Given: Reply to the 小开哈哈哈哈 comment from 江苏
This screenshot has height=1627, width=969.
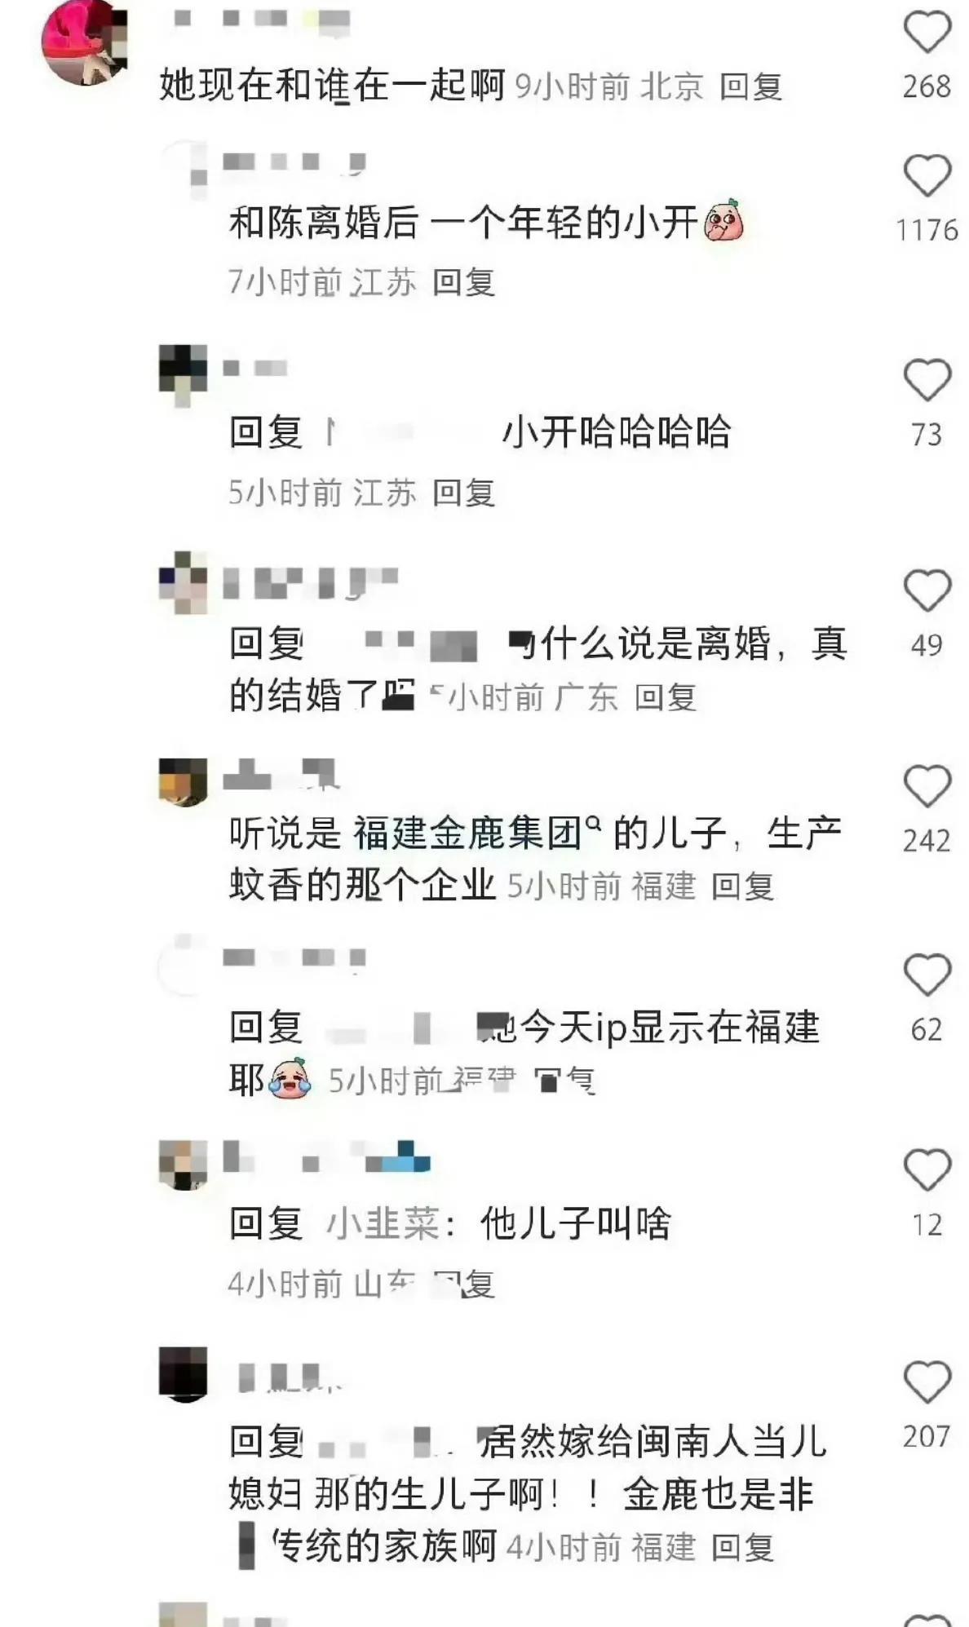Looking at the screenshot, I should [x=463, y=493].
